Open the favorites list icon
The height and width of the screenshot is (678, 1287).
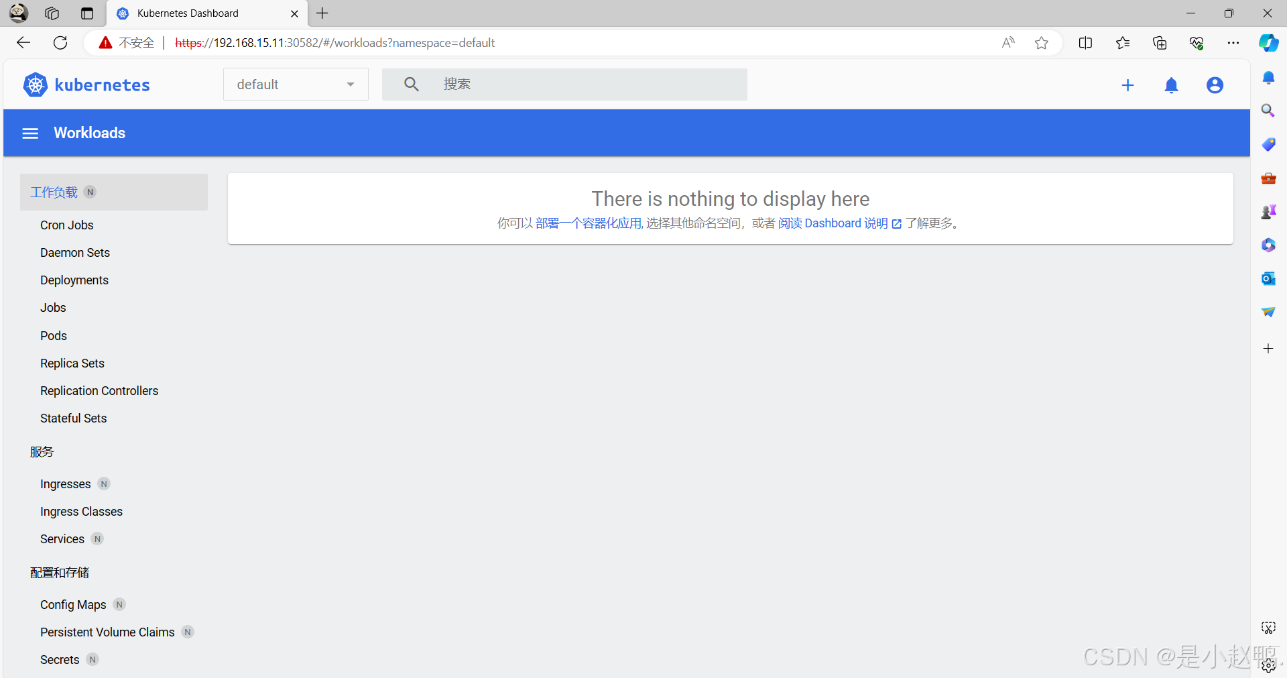click(1123, 43)
